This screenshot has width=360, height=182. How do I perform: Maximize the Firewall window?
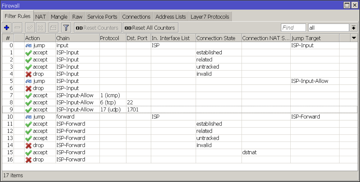pyautogui.click(x=347, y=5)
